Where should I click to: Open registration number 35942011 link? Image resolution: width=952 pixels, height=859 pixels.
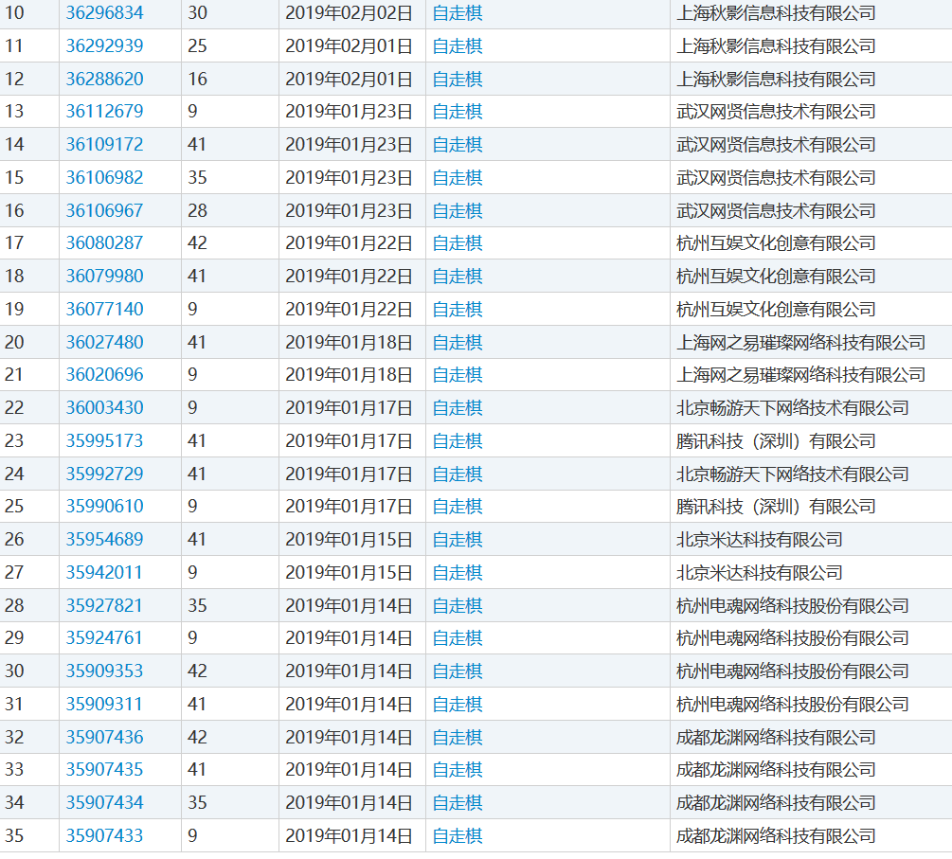[104, 572]
